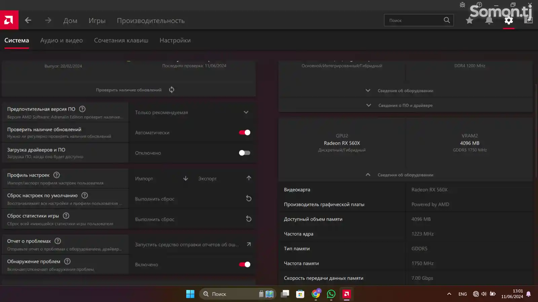Open favorites star icon
This screenshot has height=302, width=538.
(x=469, y=20)
